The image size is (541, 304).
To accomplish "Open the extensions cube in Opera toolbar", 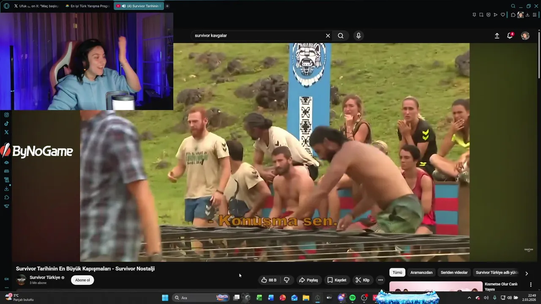I will coord(513,15).
